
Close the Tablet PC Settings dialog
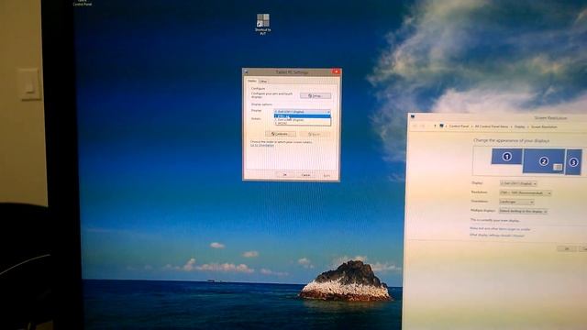click(x=336, y=71)
